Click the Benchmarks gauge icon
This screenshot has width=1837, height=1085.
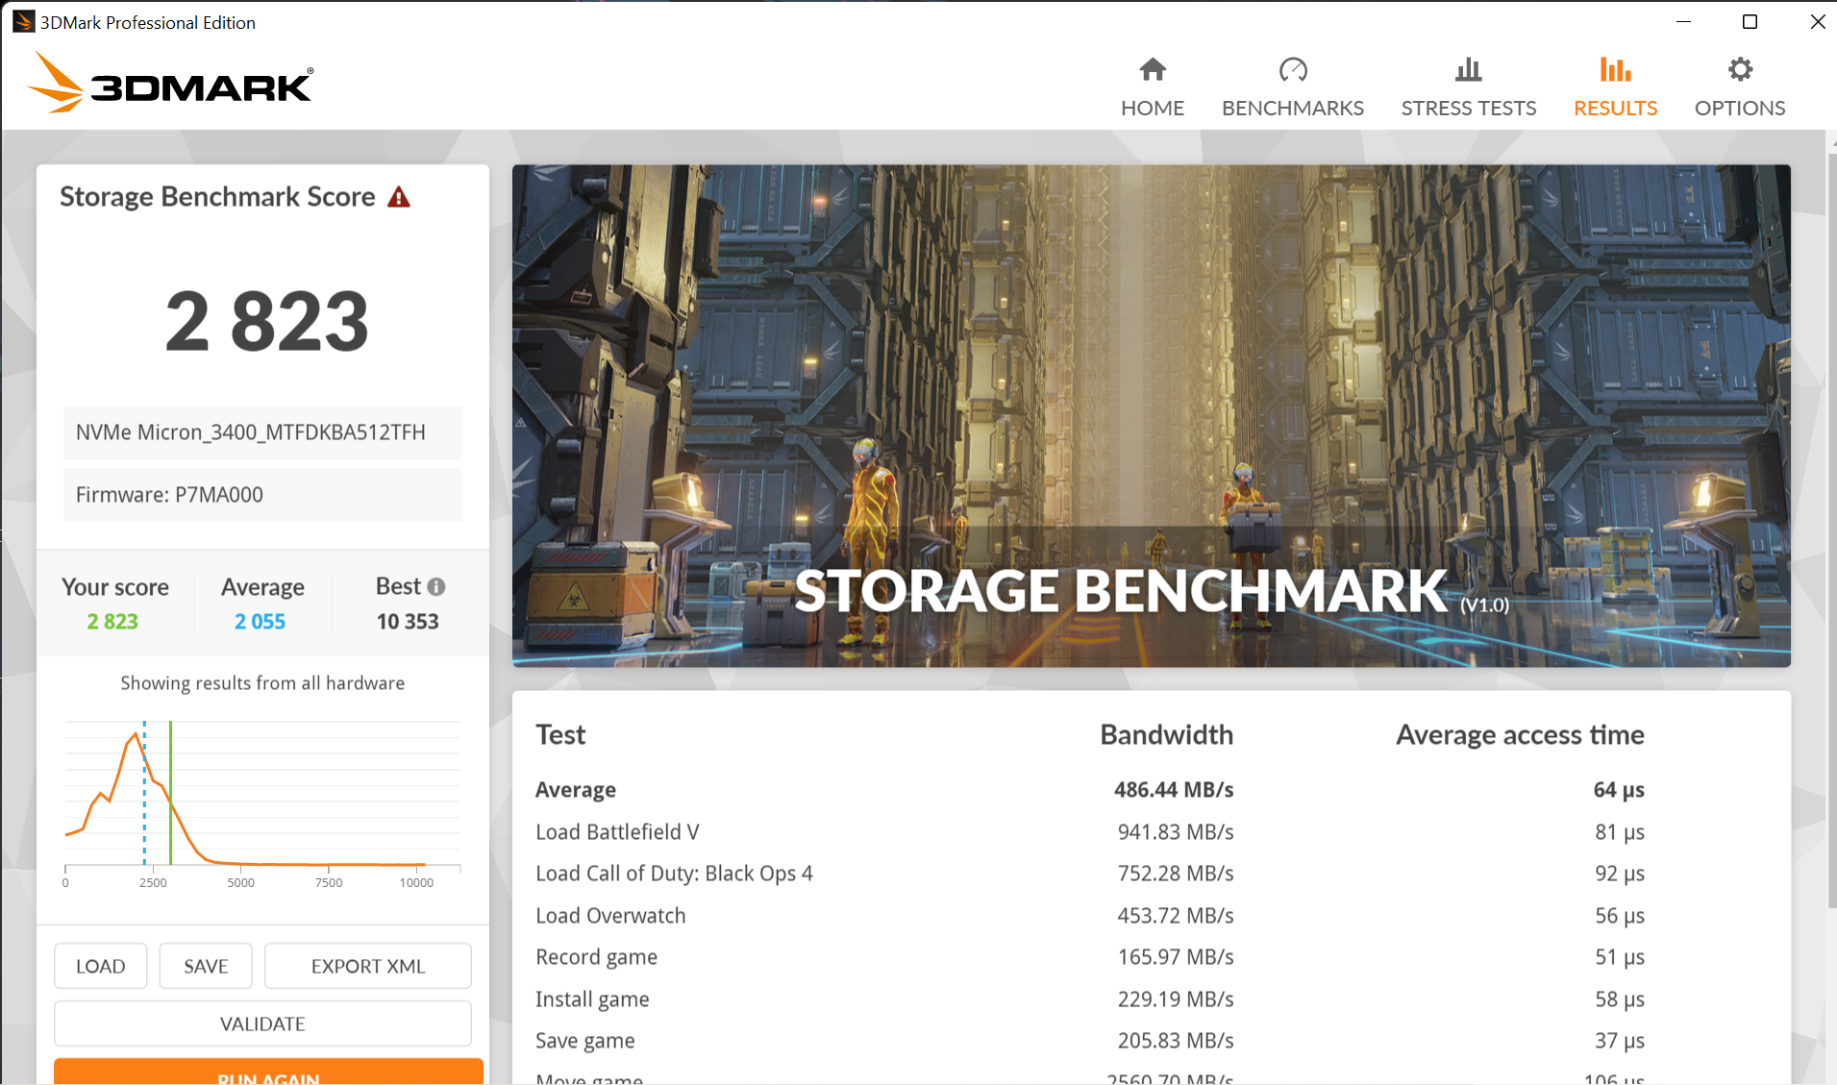(1293, 69)
